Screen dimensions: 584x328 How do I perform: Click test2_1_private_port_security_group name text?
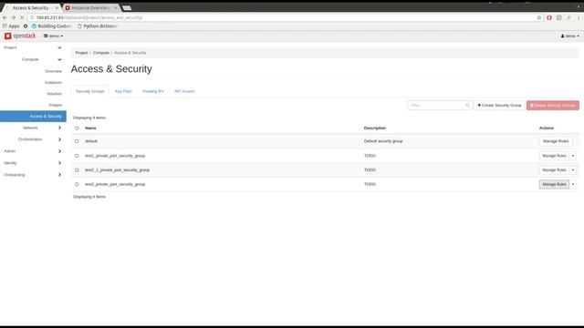coord(117,170)
